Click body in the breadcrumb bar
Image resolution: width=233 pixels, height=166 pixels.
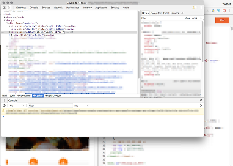tap(12, 96)
